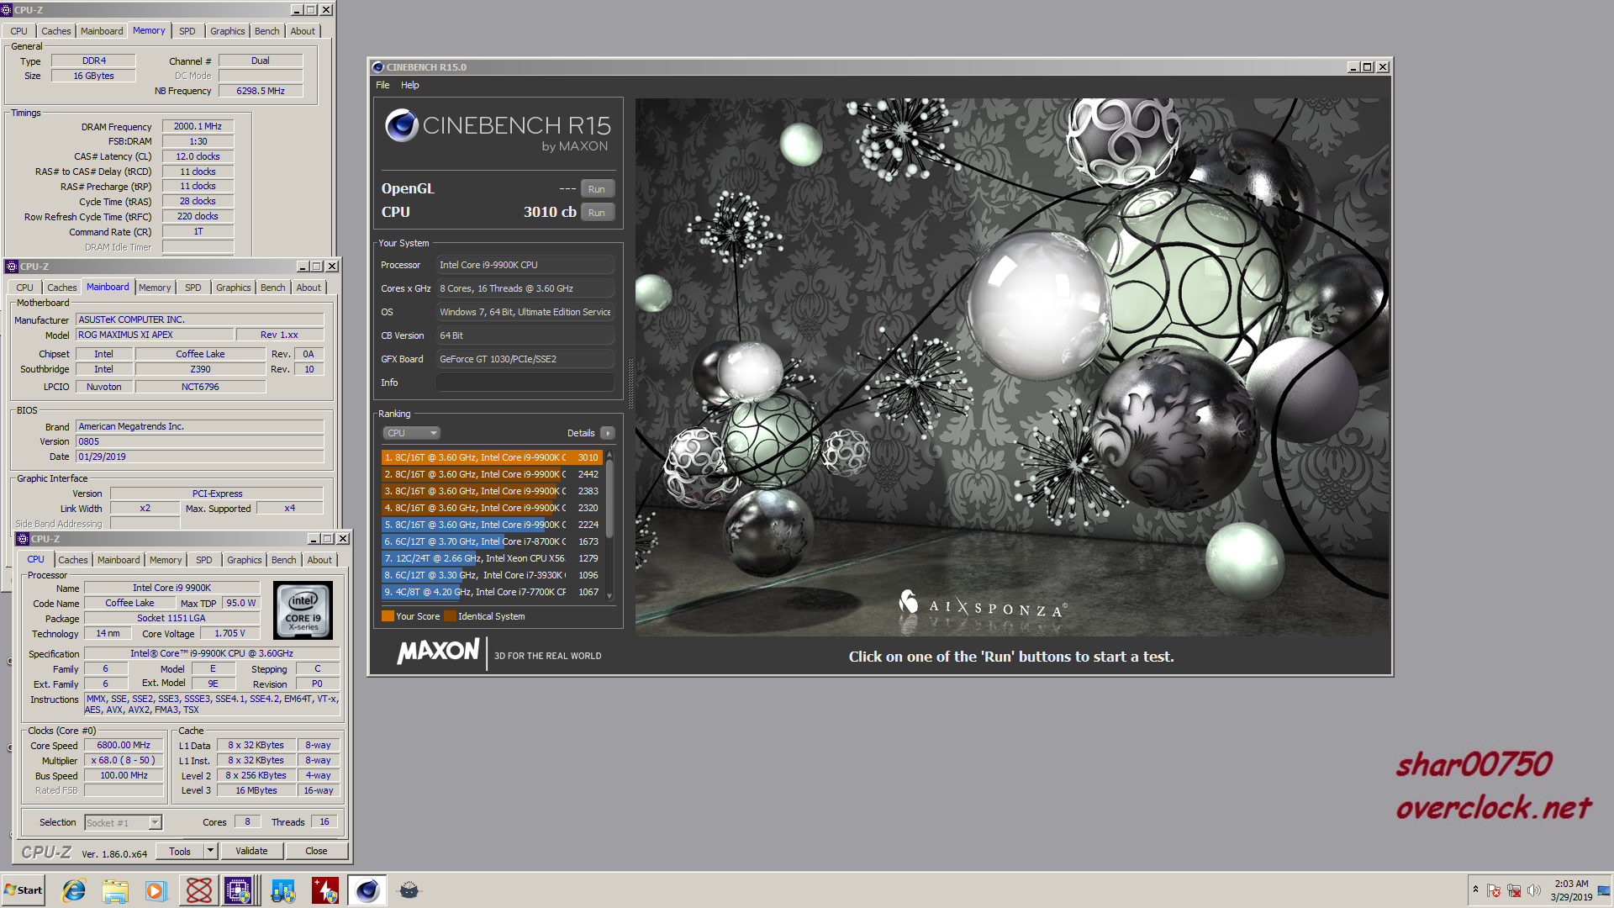Click the Processor field Intel Core i9-9900K CPU
Image resolution: width=1614 pixels, height=908 pixels.
pyautogui.click(x=525, y=265)
